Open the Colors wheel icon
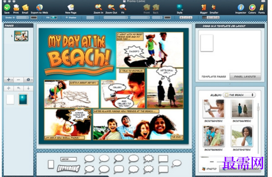Image resolution: width=272 pixels, height=177 pixels. click(x=252, y=8)
